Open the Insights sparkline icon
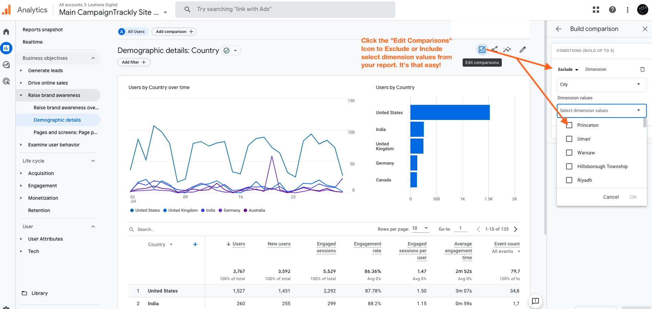The height and width of the screenshot is (309, 652). click(x=507, y=49)
